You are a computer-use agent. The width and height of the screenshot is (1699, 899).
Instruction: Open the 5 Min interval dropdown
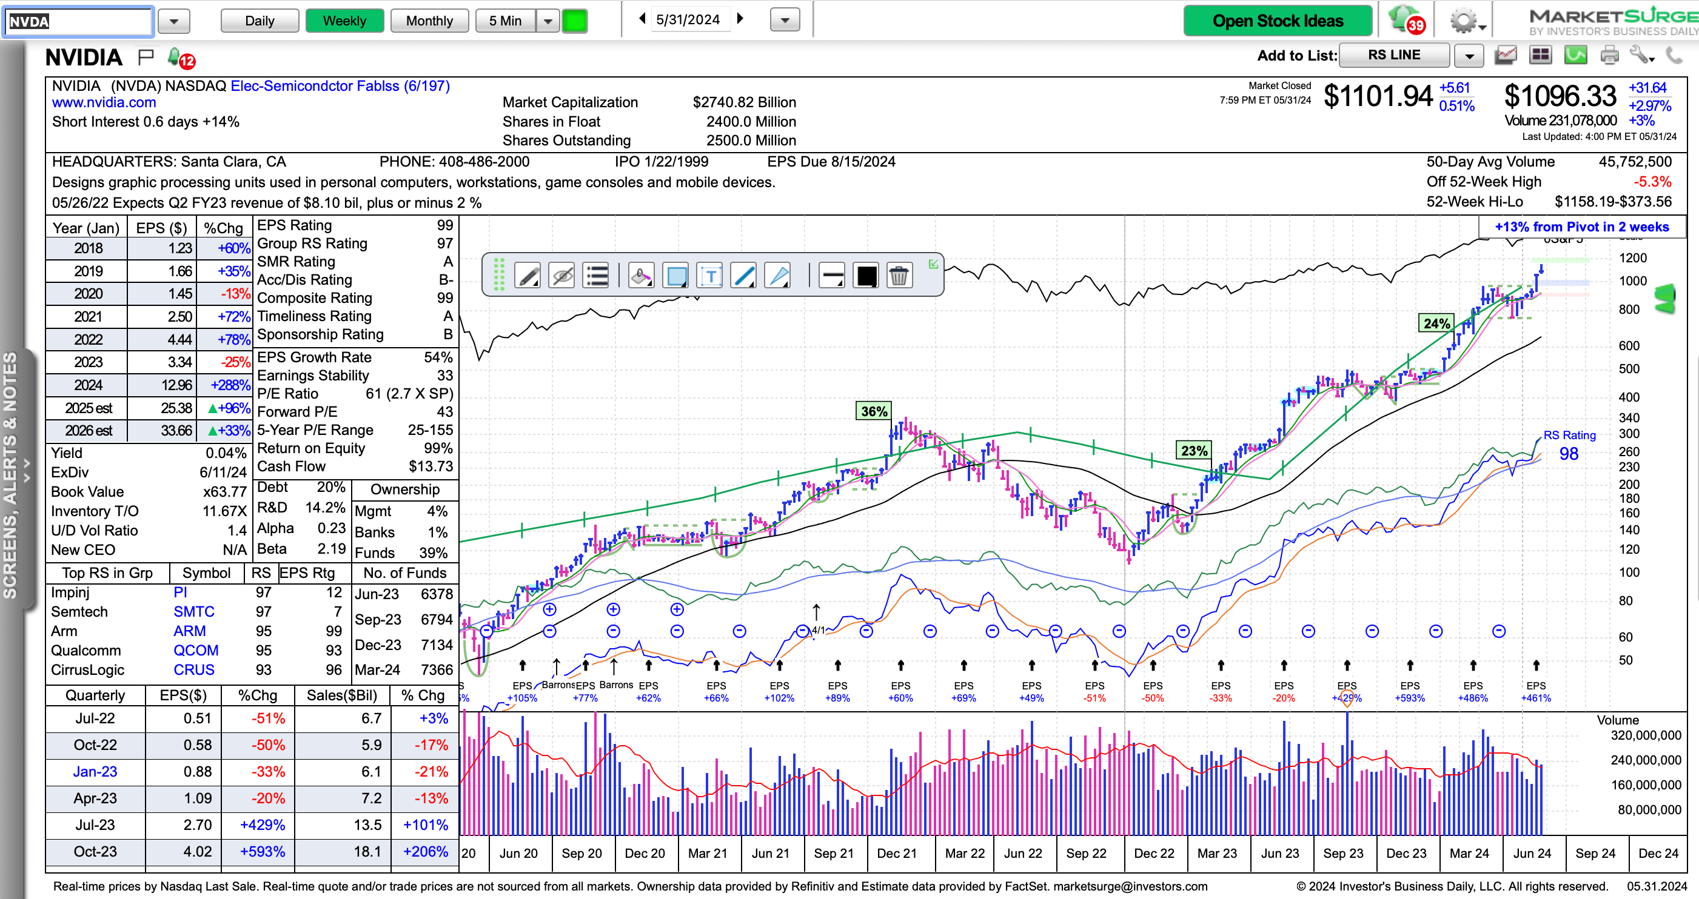tap(548, 21)
